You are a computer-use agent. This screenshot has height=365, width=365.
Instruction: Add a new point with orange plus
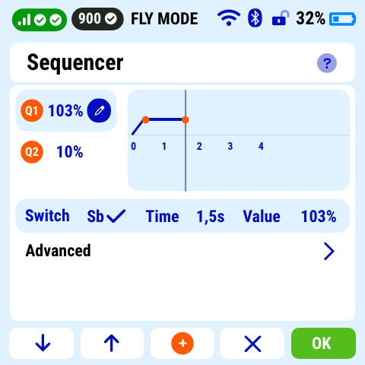pos(182,343)
